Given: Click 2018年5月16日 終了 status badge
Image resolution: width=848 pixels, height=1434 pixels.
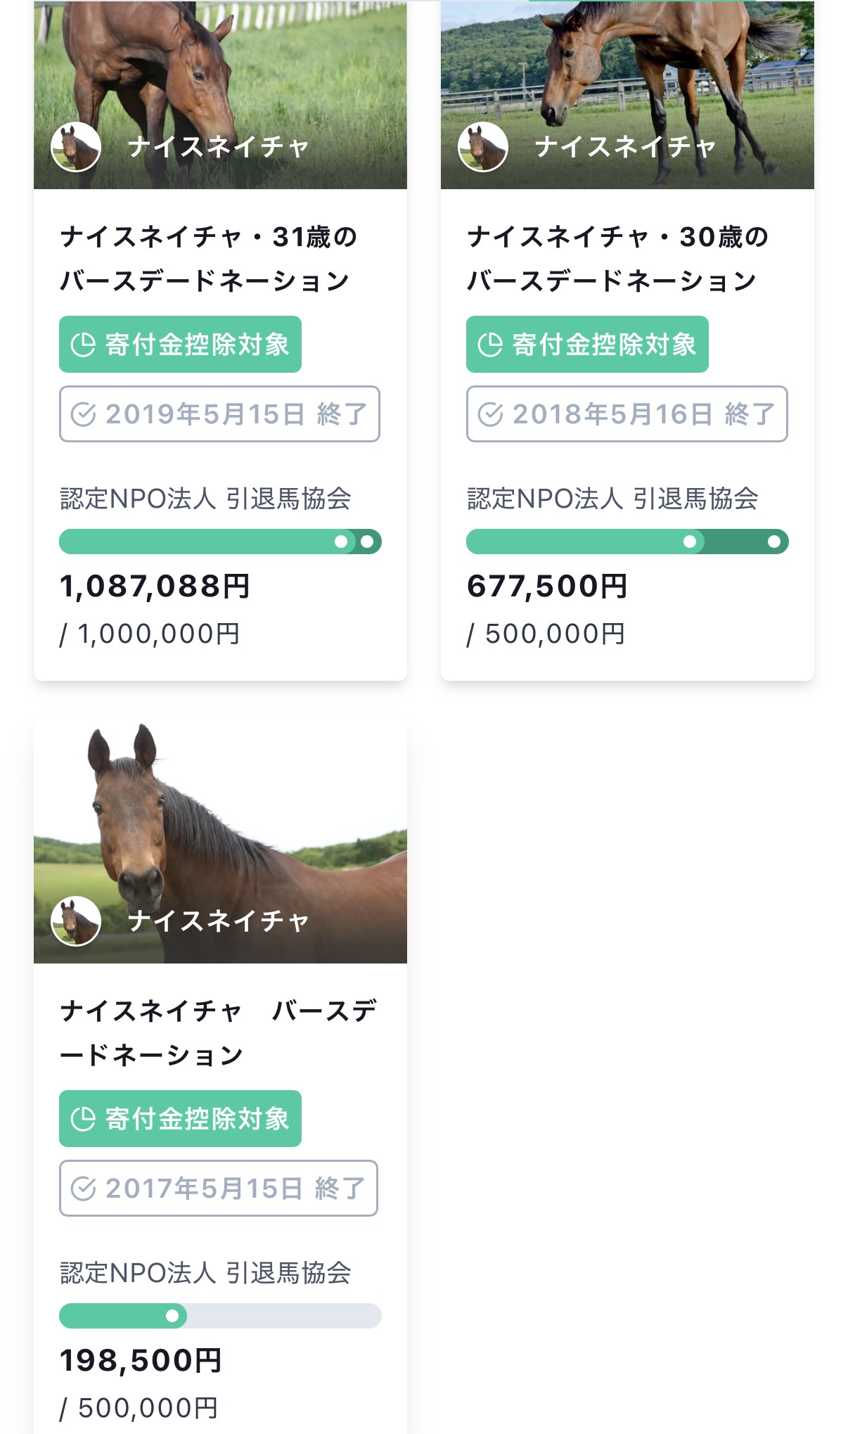Looking at the screenshot, I should pos(627,414).
